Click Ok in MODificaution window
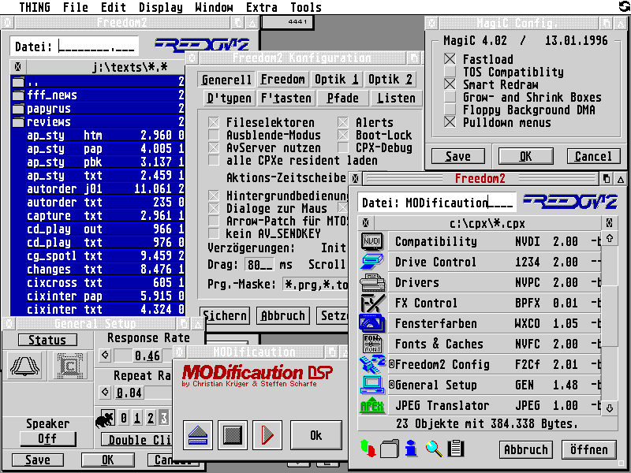The image size is (631, 473). point(316,435)
